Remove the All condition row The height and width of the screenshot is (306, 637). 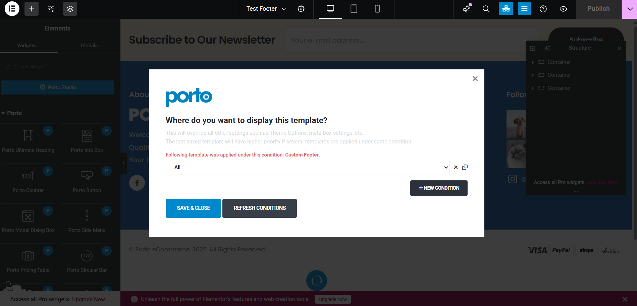[456, 167]
